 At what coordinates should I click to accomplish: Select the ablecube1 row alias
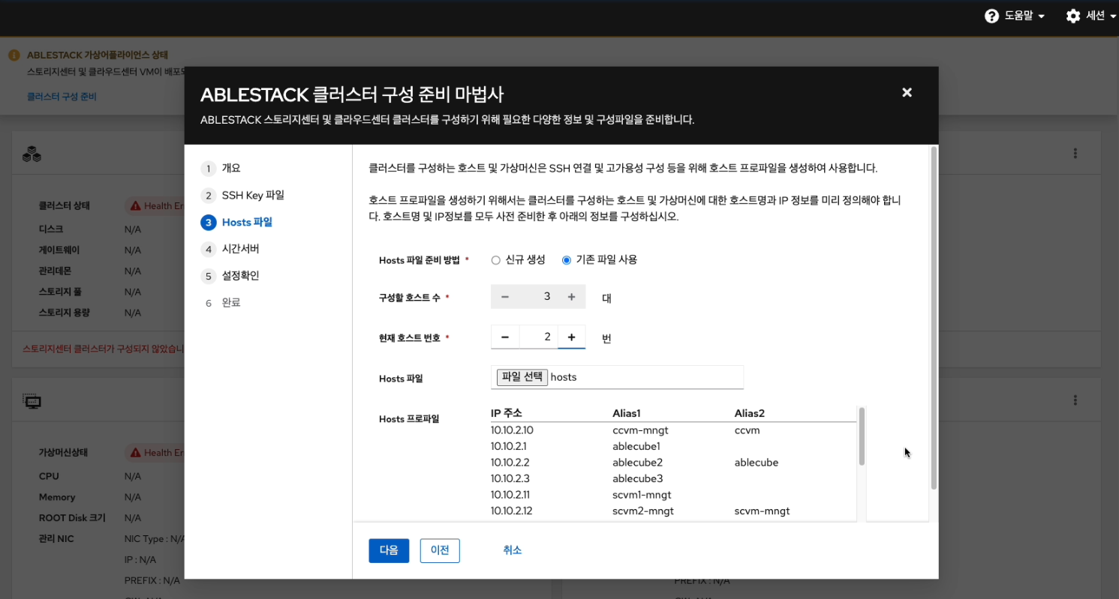coord(637,446)
